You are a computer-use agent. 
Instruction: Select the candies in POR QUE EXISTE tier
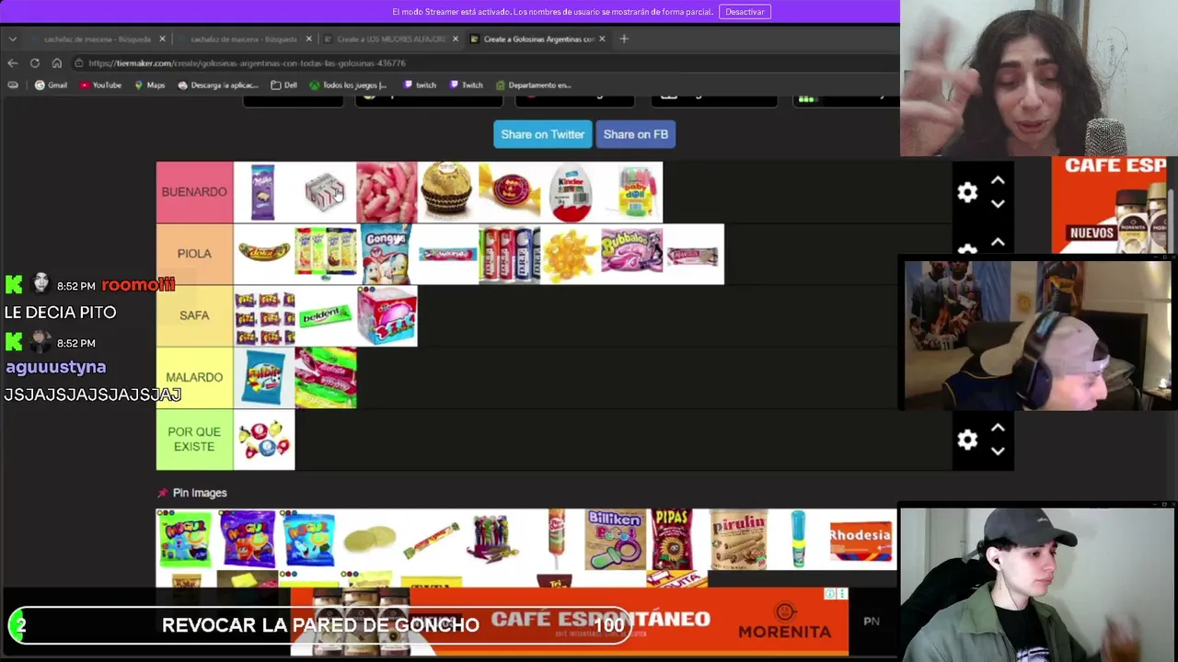[x=264, y=439]
